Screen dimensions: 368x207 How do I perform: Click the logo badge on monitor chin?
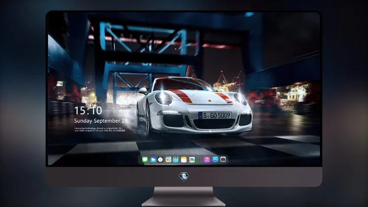184,177
